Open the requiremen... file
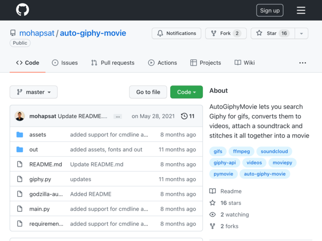Image resolution: width=322 pixels, height=241 pixels. 46,224
